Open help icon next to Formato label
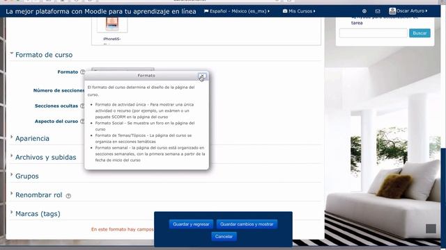Viewport: 446px width, 250px height. (x=82, y=72)
